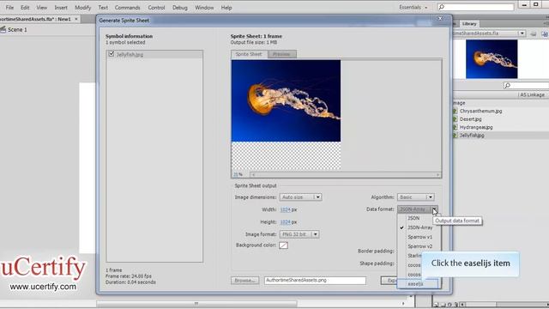Click the AuthortimeSharedAssets.png output path field
Screen dimensions: 549x309
pos(315,281)
